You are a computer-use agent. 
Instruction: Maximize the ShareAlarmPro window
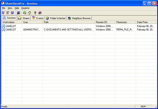(150, 4)
